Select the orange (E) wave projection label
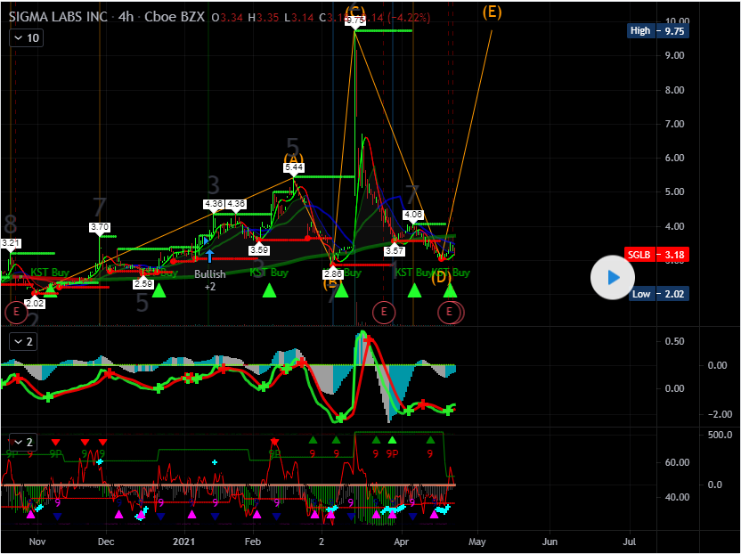Screen dimensions: 741x554 492,12
